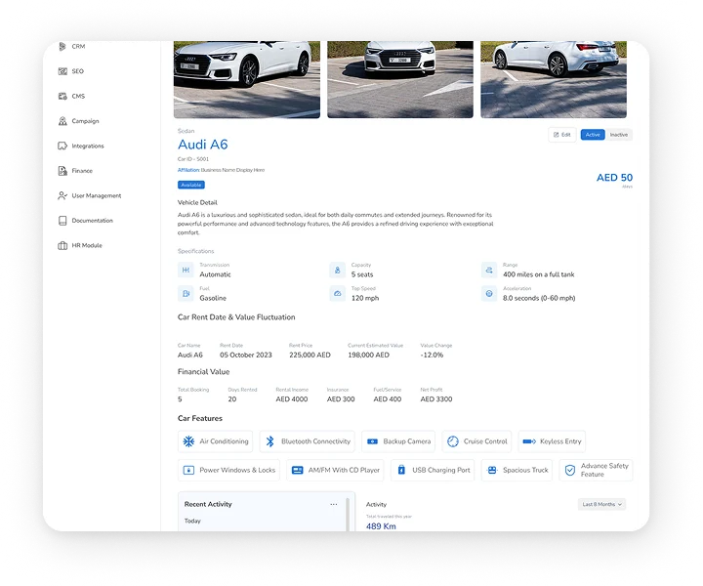Click the User Management icon
Screen dimensions: 703x586
[x=63, y=195]
